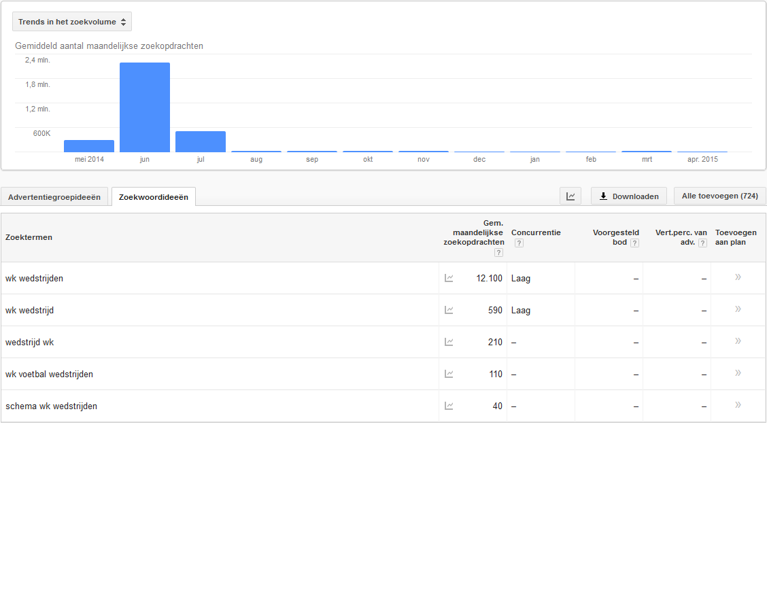Show trend chart for wk voetbal wedstrijden
767x592 pixels.
point(449,374)
